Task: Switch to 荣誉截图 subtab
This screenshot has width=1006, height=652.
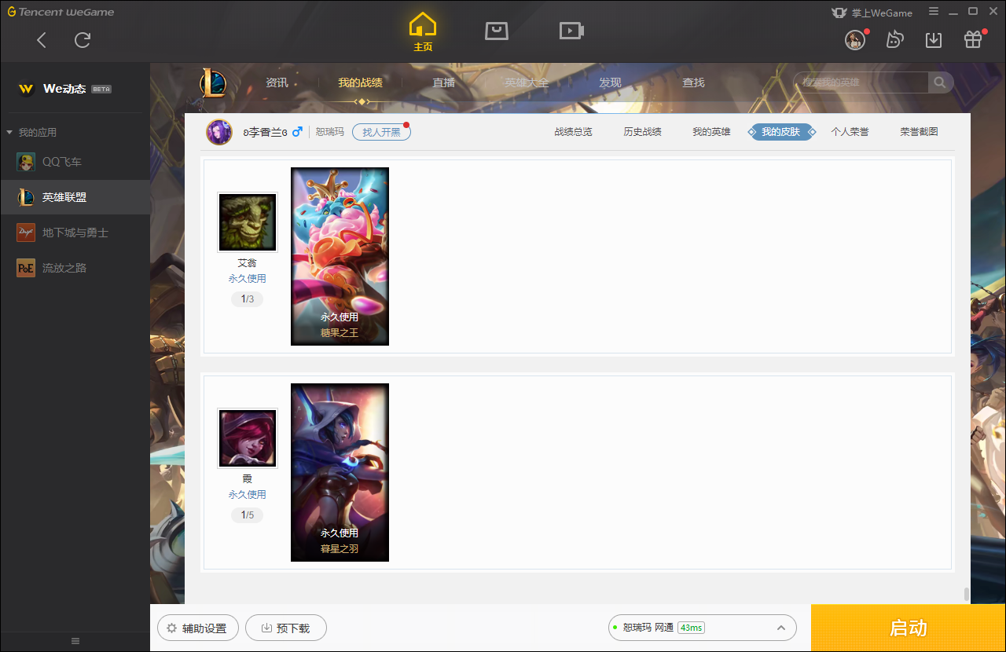Action: [x=919, y=132]
